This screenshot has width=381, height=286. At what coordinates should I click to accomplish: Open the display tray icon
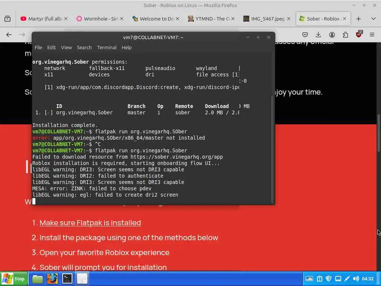coord(338,279)
